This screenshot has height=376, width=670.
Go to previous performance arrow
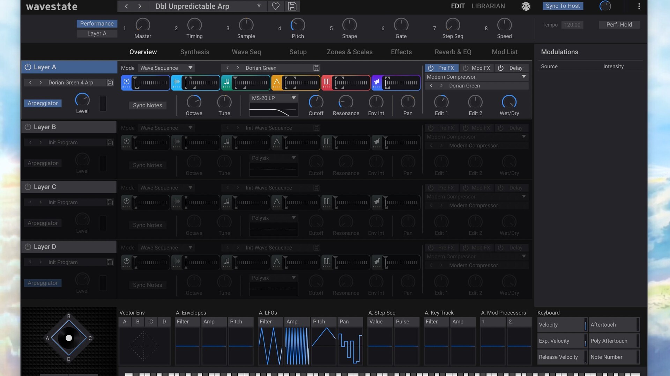click(126, 6)
